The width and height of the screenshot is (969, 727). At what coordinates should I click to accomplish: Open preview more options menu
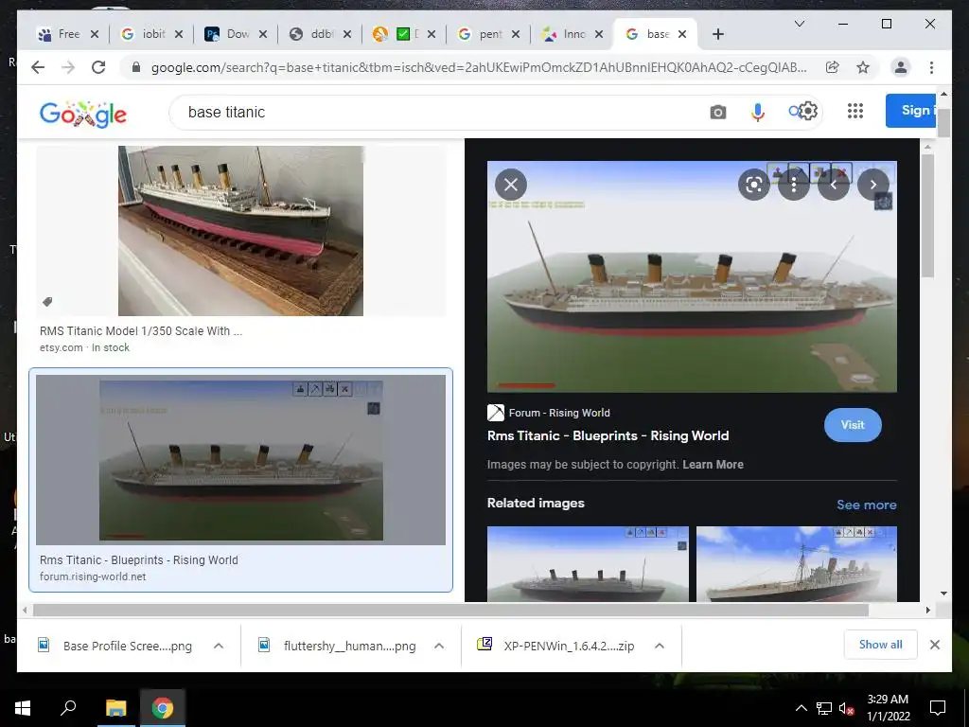(794, 185)
